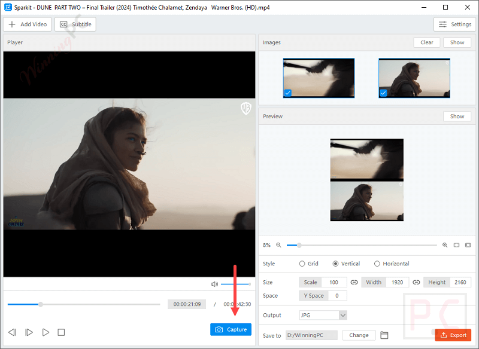Play the video
This screenshot has height=349, width=479.
pos(46,332)
